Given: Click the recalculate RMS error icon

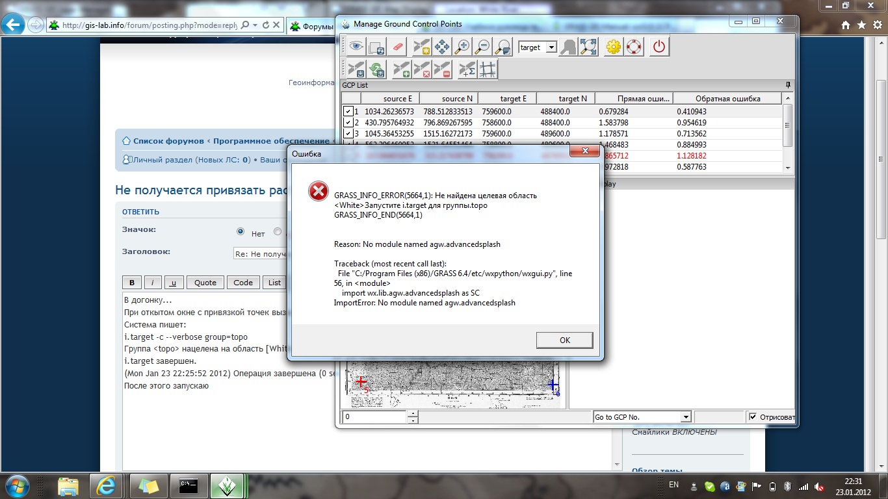Looking at the screenshot, I should point(467,70).
